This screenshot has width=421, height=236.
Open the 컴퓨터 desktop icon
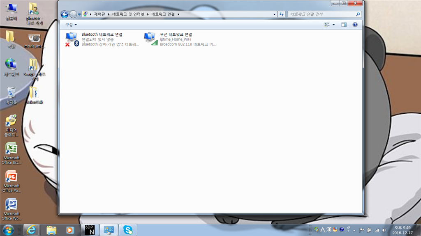tap(11, 11)
